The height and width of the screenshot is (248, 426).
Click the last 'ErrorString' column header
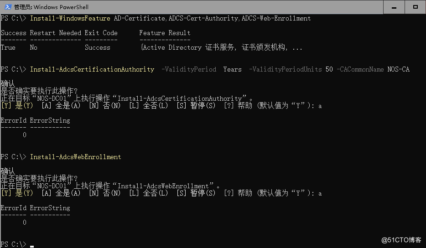[50, 208]
